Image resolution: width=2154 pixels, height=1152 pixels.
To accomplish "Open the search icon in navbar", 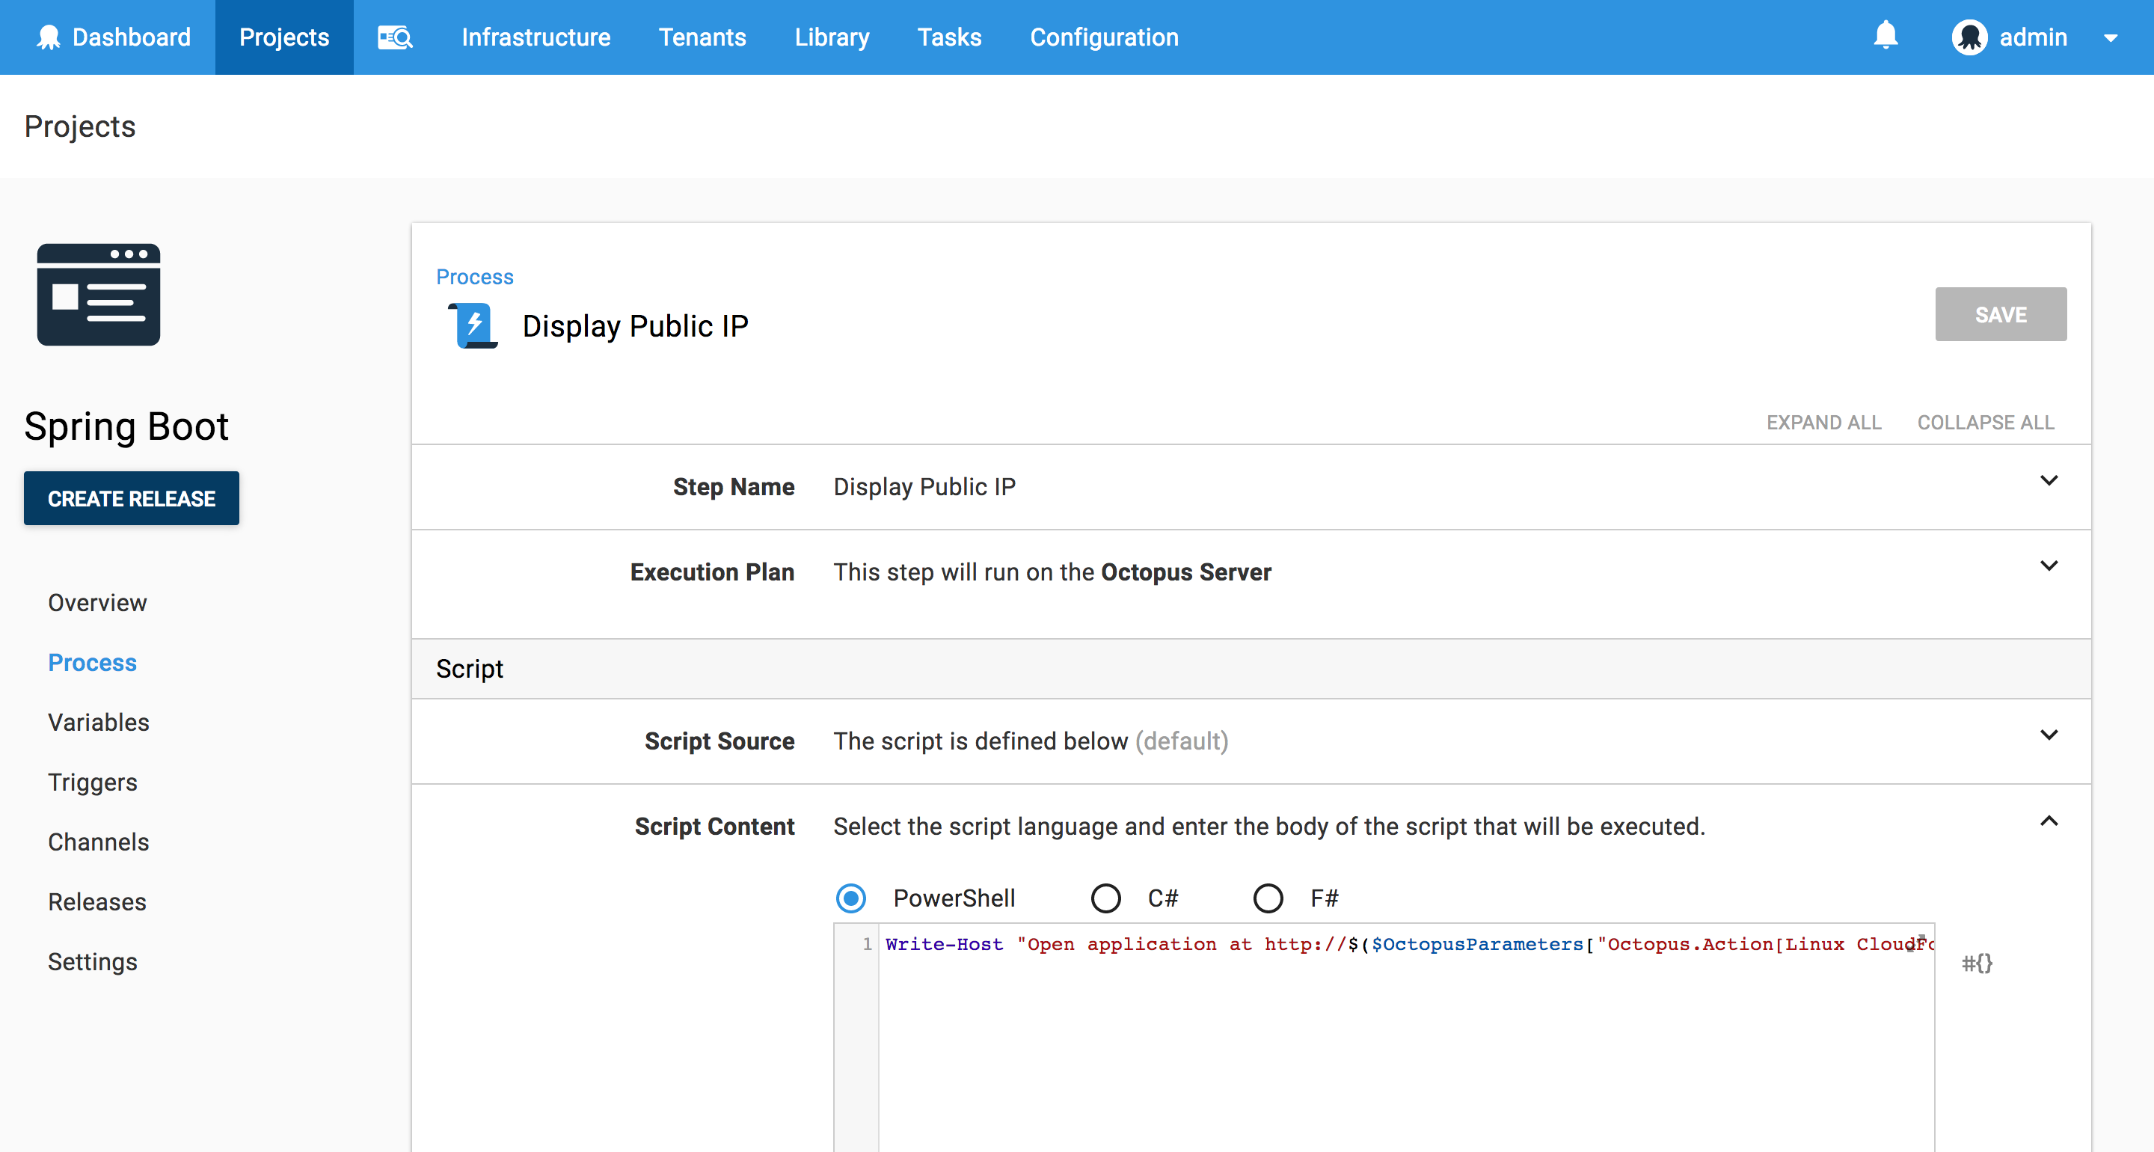I will tap(395, 37).
